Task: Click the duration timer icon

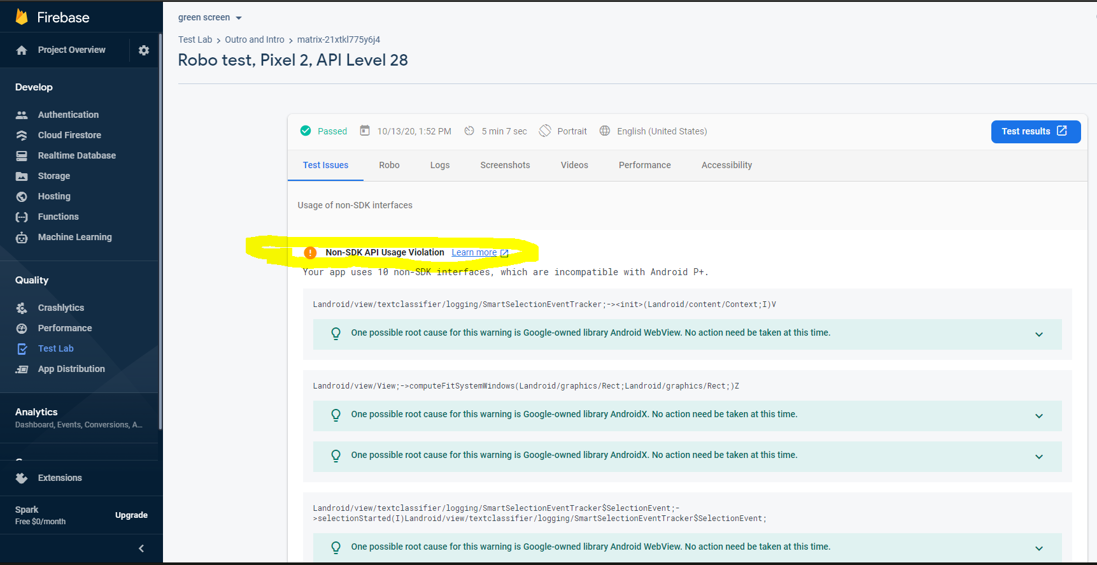Action: 469,131
